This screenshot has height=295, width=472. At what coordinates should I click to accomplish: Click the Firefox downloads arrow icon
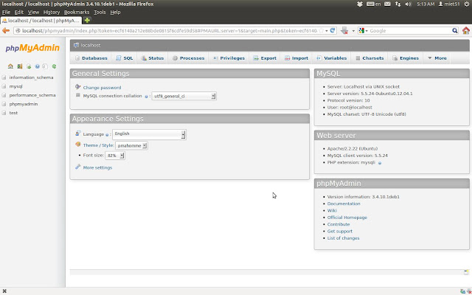[x=344, y=30]
